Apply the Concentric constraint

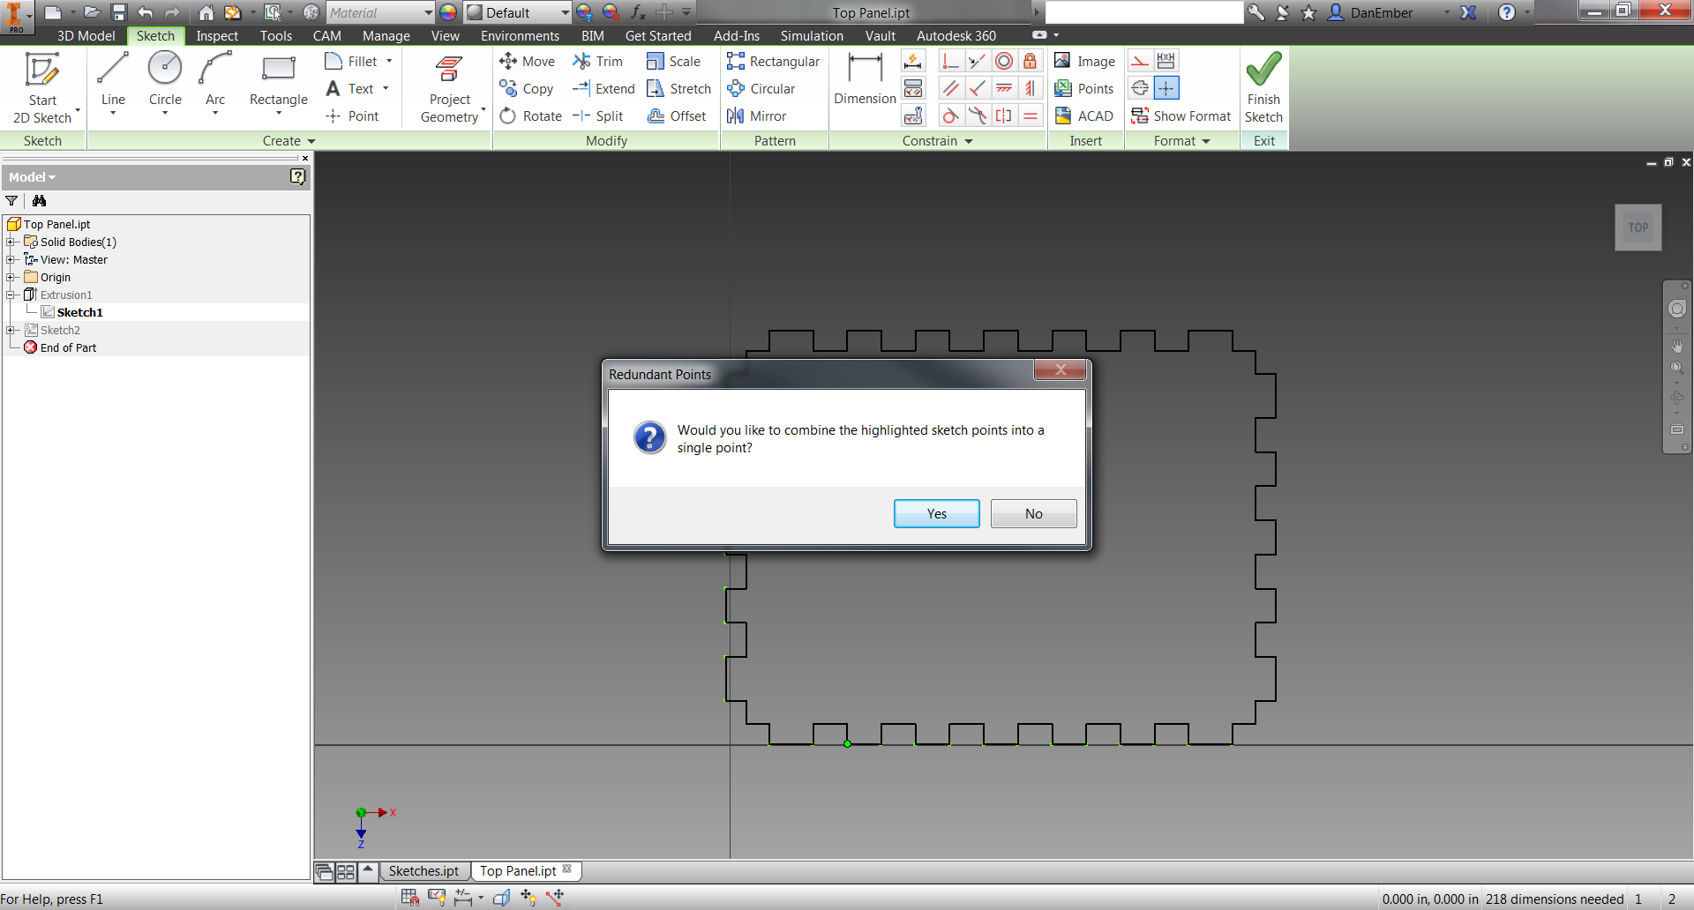(1004, 61)
